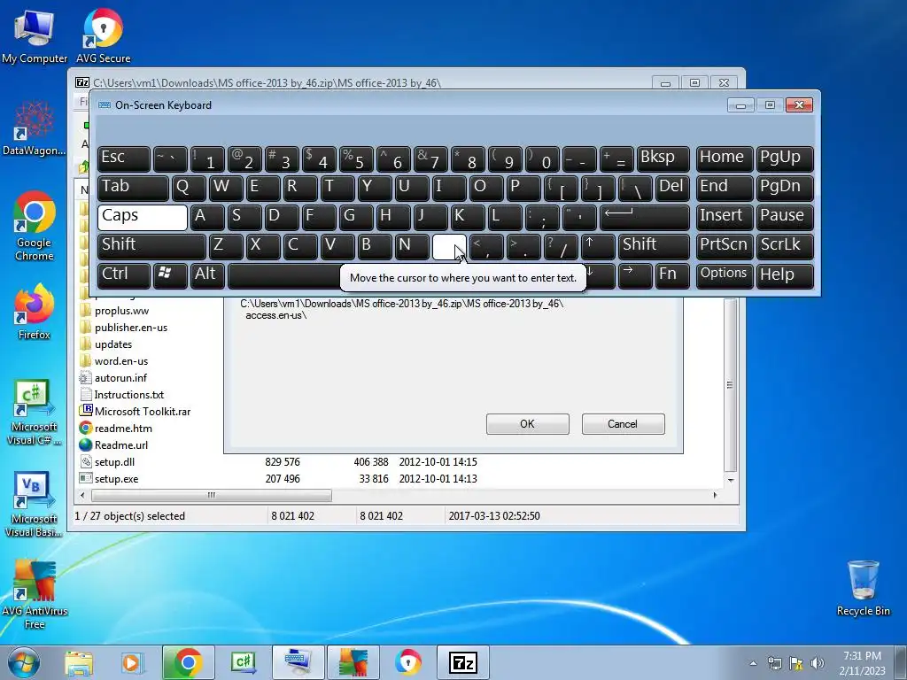The image size is (907, 680).
Task: Click the Home key
Action: (x=725, y=159)
